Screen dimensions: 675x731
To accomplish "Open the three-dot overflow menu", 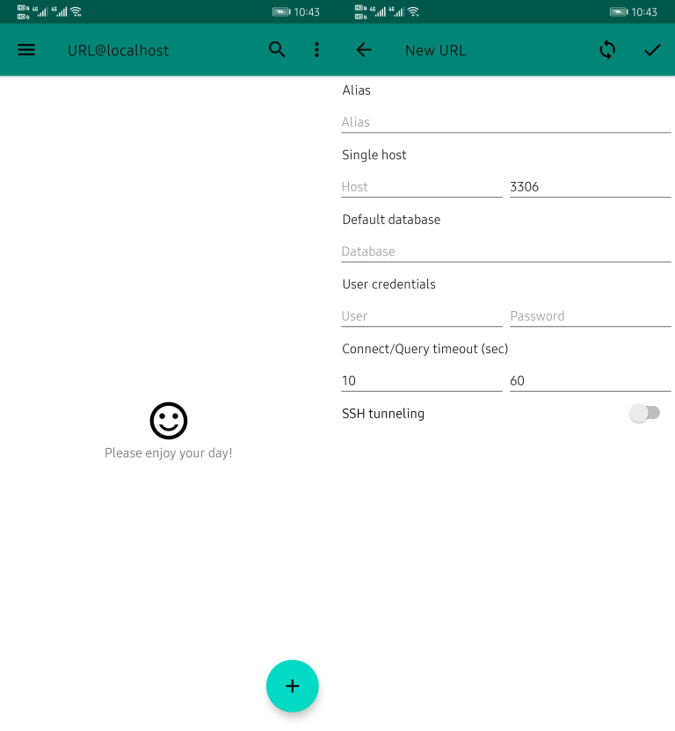I will (x=316, y=50).
